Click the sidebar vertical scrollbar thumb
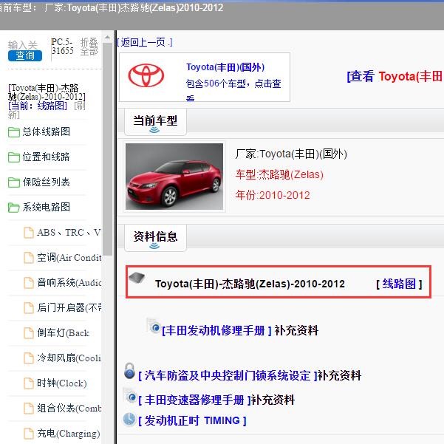The height and width of the screenshot is (444, 444). 107,148
